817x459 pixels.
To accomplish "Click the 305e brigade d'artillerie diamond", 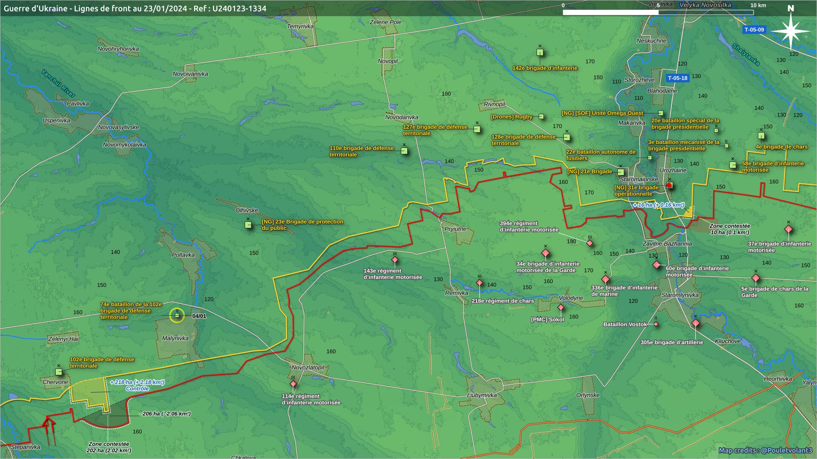I will [696, 323].
